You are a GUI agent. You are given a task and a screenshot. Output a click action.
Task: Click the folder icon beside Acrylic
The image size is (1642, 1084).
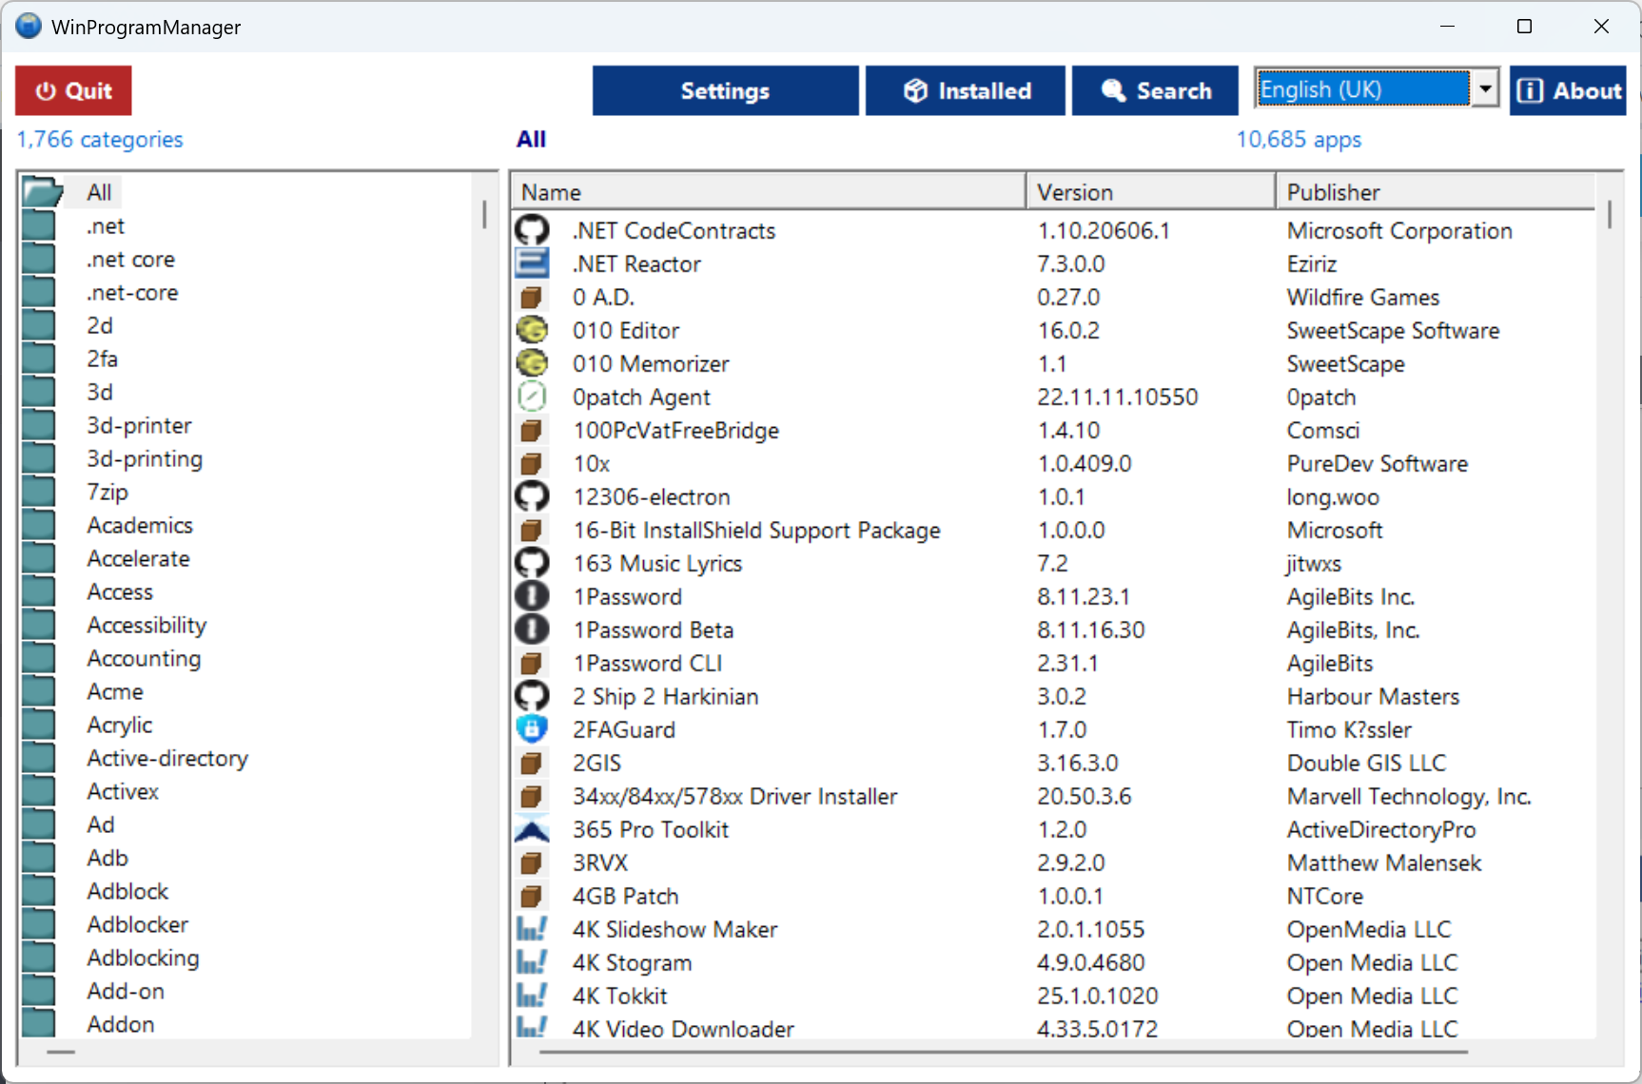pos(39,725)
